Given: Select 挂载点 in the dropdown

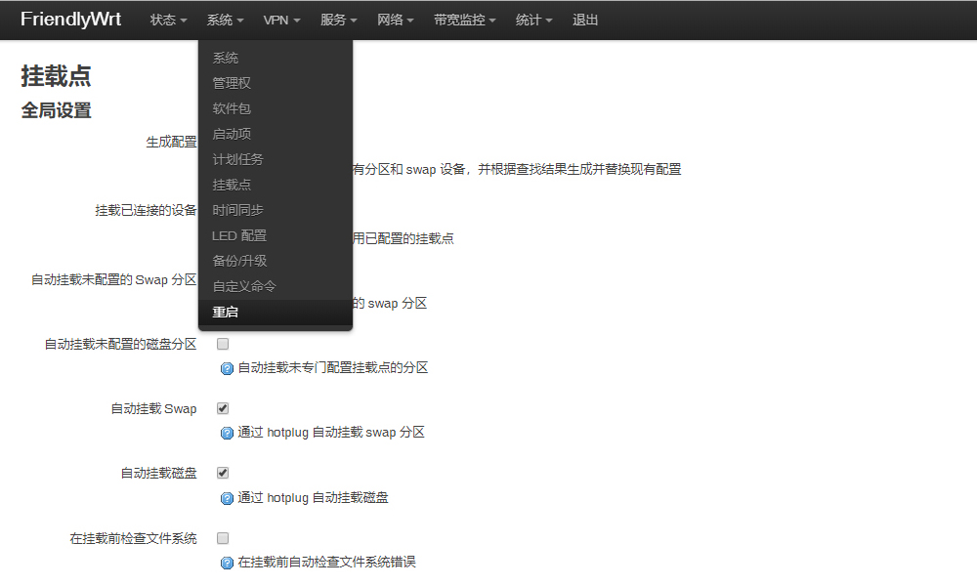Looking at the screenshot, I should point(276,185).
